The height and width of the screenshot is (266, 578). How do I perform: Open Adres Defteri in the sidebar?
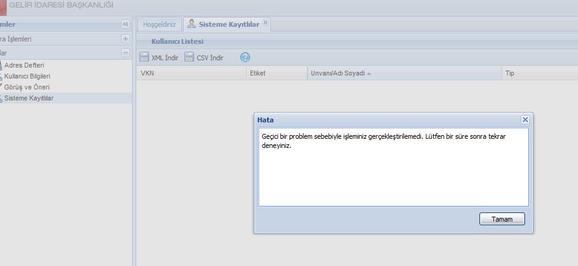click(24, 65)
